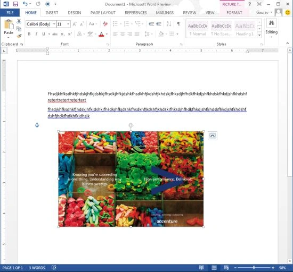Grow font size with the large A icon
293x272 pixels.
coord(75,24)
